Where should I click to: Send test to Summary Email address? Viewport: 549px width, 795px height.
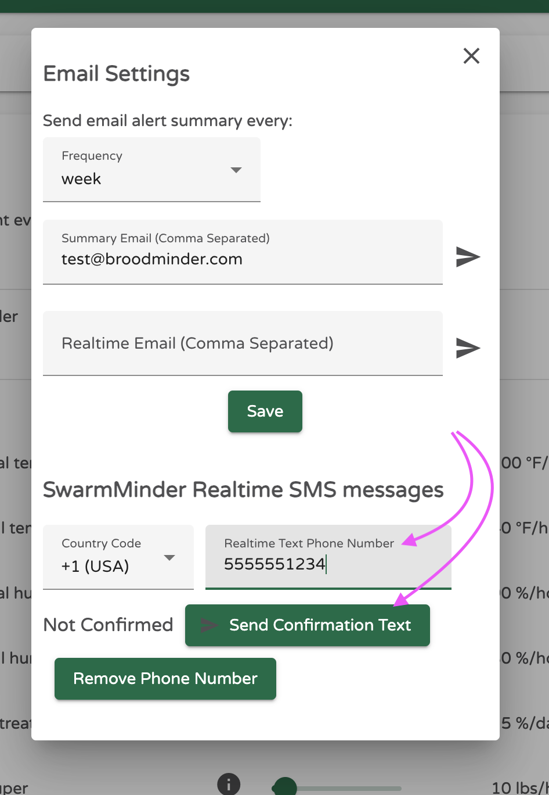coord(468,257)
